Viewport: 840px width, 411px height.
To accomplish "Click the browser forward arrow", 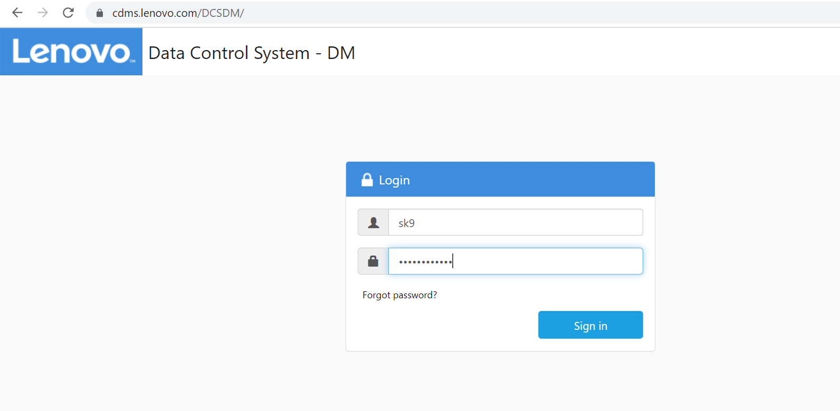I will (43, 13).
